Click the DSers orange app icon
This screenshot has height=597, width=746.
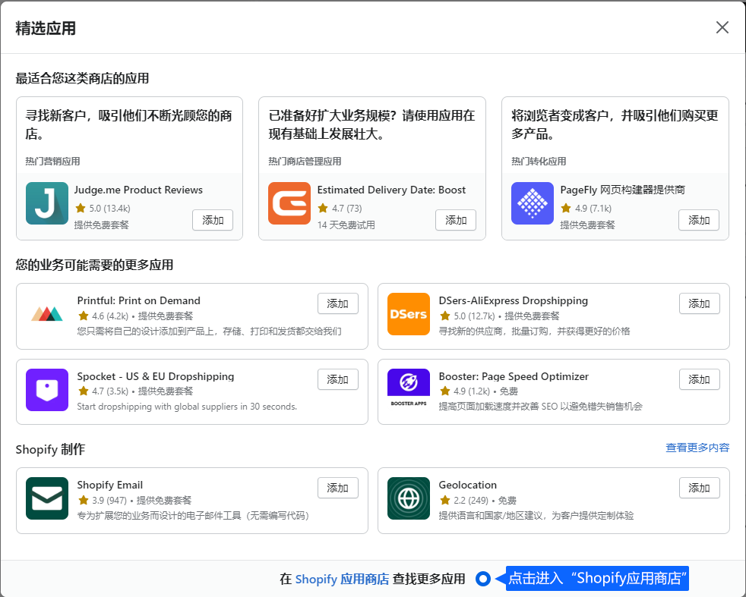pyautogui.click(x=409, y=314)
